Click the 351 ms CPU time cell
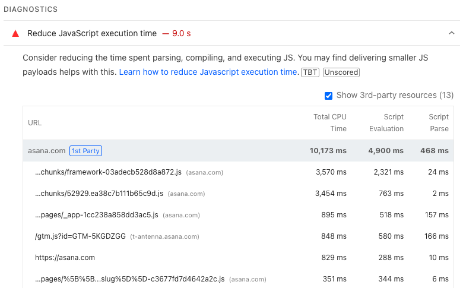This screenshot has height=288, width=463. pos(335,279)
